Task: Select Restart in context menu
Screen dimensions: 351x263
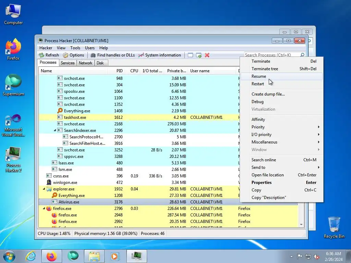Action: (282, 84)
